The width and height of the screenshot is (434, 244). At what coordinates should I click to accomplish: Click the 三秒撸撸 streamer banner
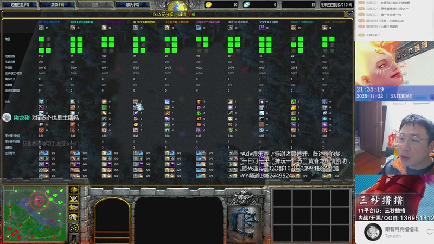pos(381,200)
